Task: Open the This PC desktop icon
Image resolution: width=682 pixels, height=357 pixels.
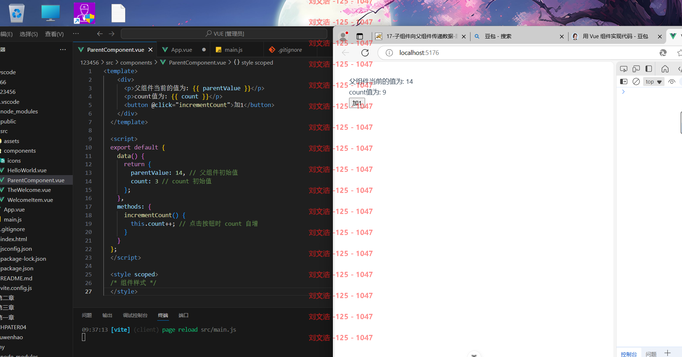Action: [50, 13]
